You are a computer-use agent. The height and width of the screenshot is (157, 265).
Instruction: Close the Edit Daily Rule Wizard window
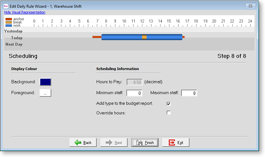click(x=251, y=6)
